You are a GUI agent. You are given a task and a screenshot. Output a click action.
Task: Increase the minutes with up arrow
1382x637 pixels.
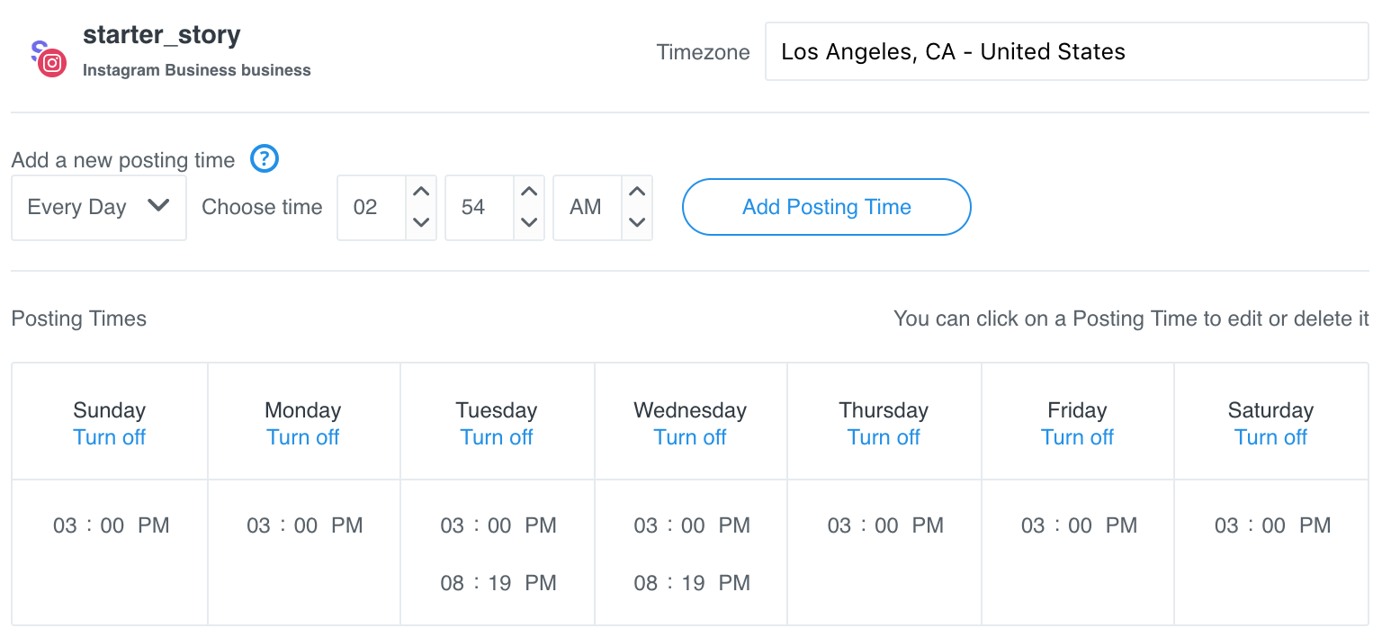click(x=529, y=192)
